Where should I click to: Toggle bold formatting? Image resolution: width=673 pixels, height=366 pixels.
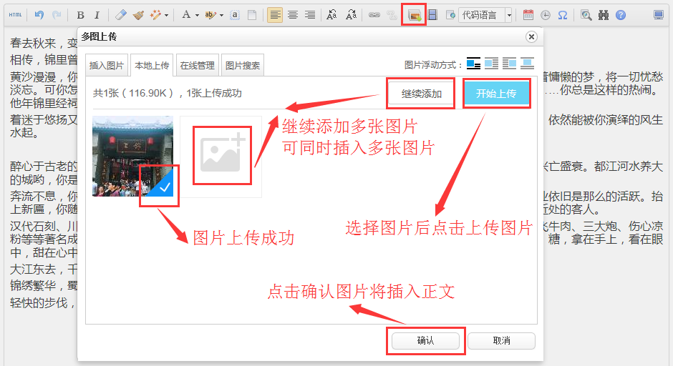tap(80, 15)
